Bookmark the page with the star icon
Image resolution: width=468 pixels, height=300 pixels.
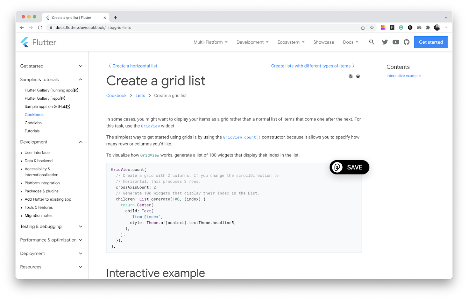(x=372, y=27)
